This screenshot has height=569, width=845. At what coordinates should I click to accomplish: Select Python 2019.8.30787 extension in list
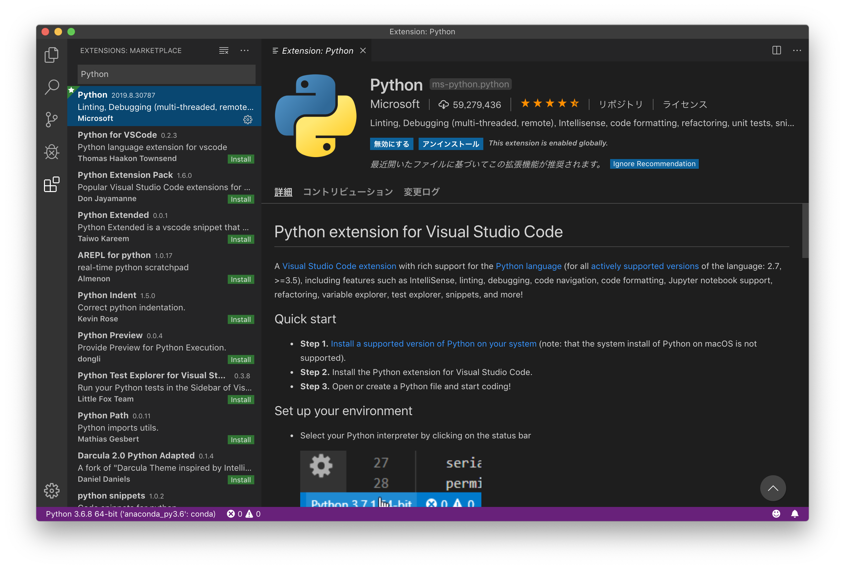164,106
